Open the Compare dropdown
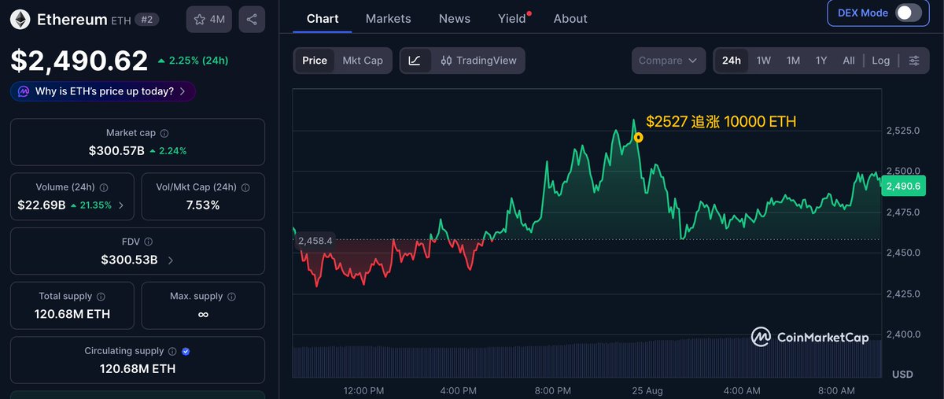Viewport: 944px width, 399px height. point(668,61)
